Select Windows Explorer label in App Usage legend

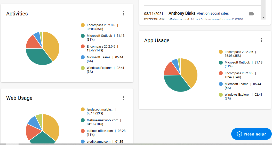(237, 95)
